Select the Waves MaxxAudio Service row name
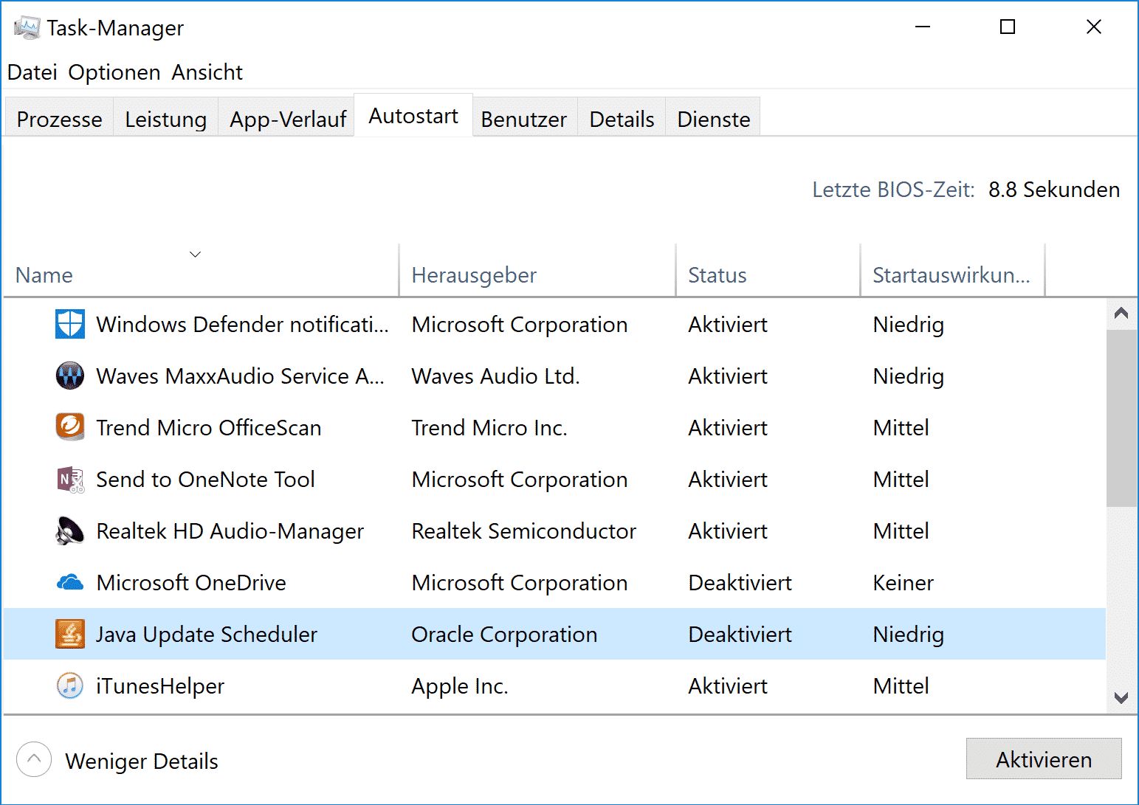The width and height of the screenshot is (1139, 805). [x=241, y=376]
